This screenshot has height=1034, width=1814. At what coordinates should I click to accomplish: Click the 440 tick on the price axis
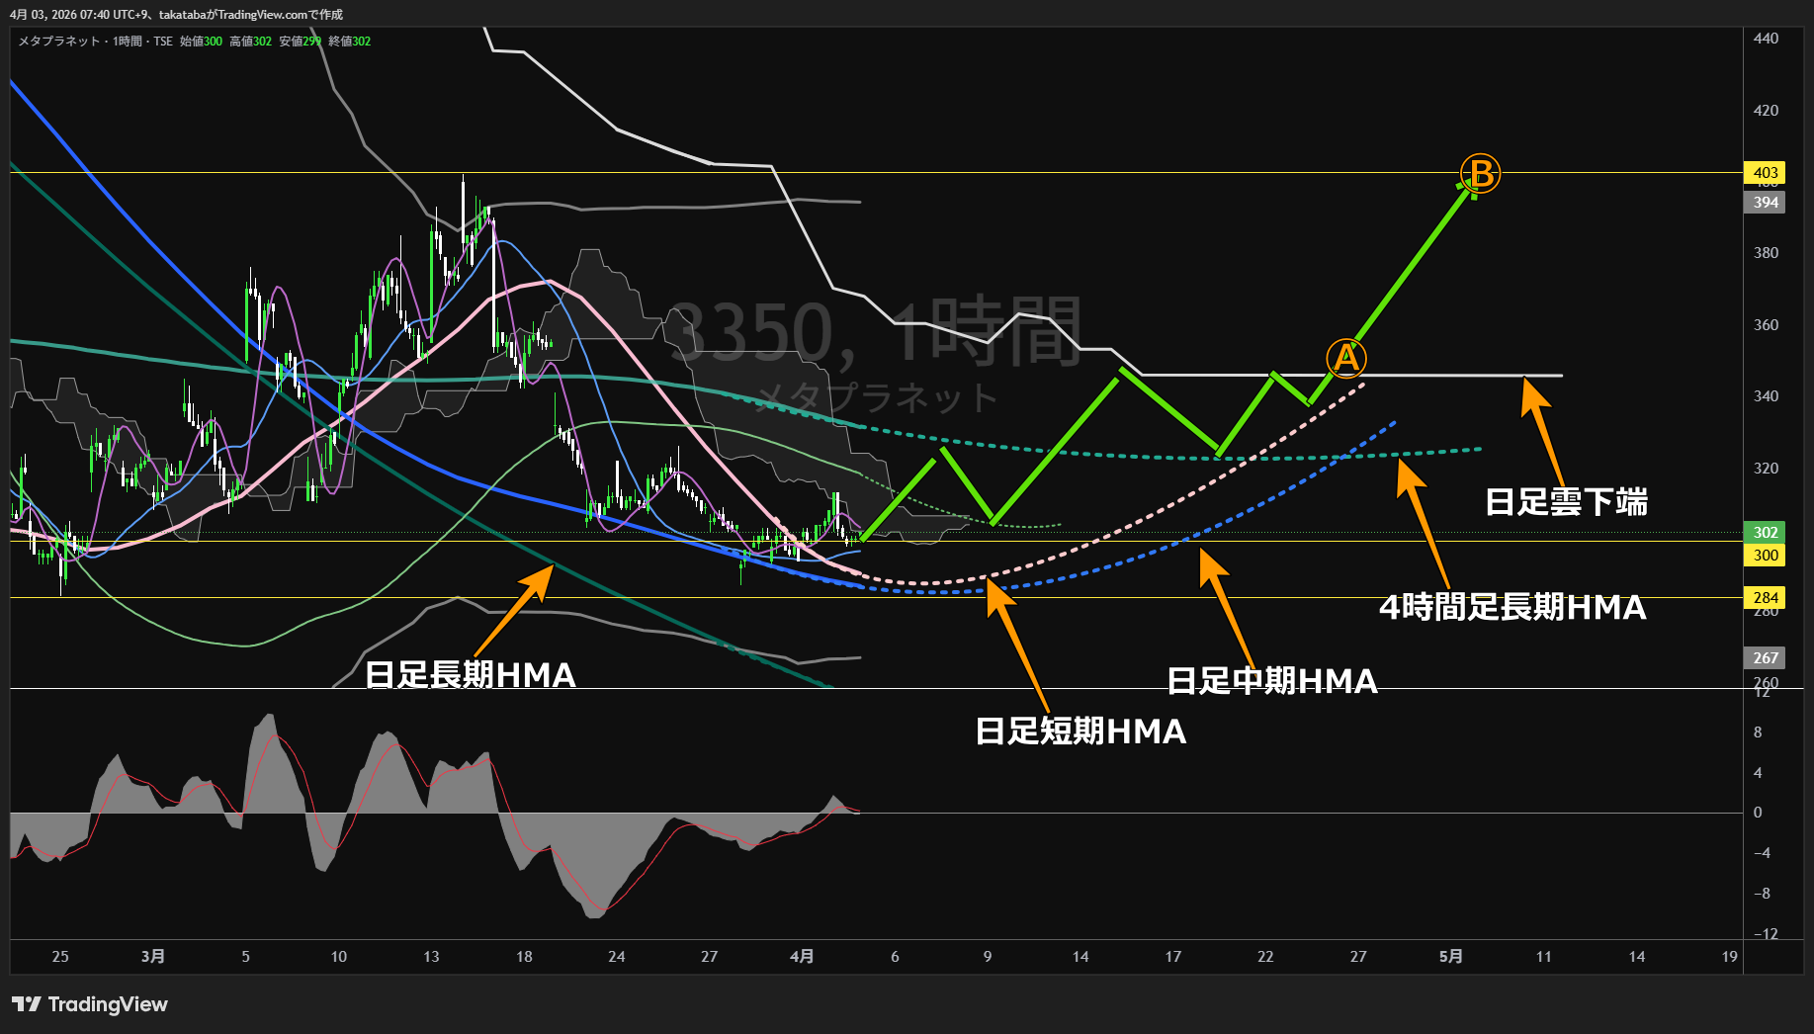(1766, 39)
